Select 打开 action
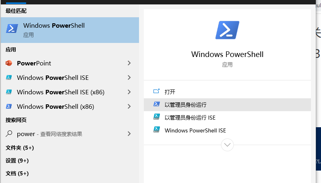 227,92
